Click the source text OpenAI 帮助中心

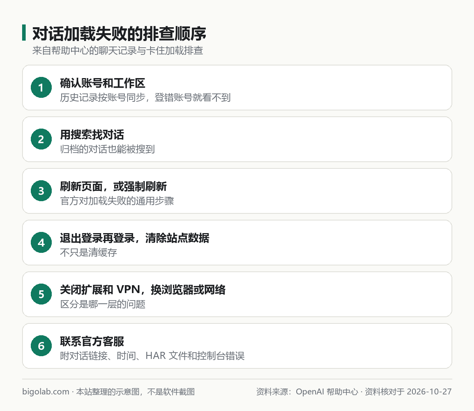pos(327,392)
